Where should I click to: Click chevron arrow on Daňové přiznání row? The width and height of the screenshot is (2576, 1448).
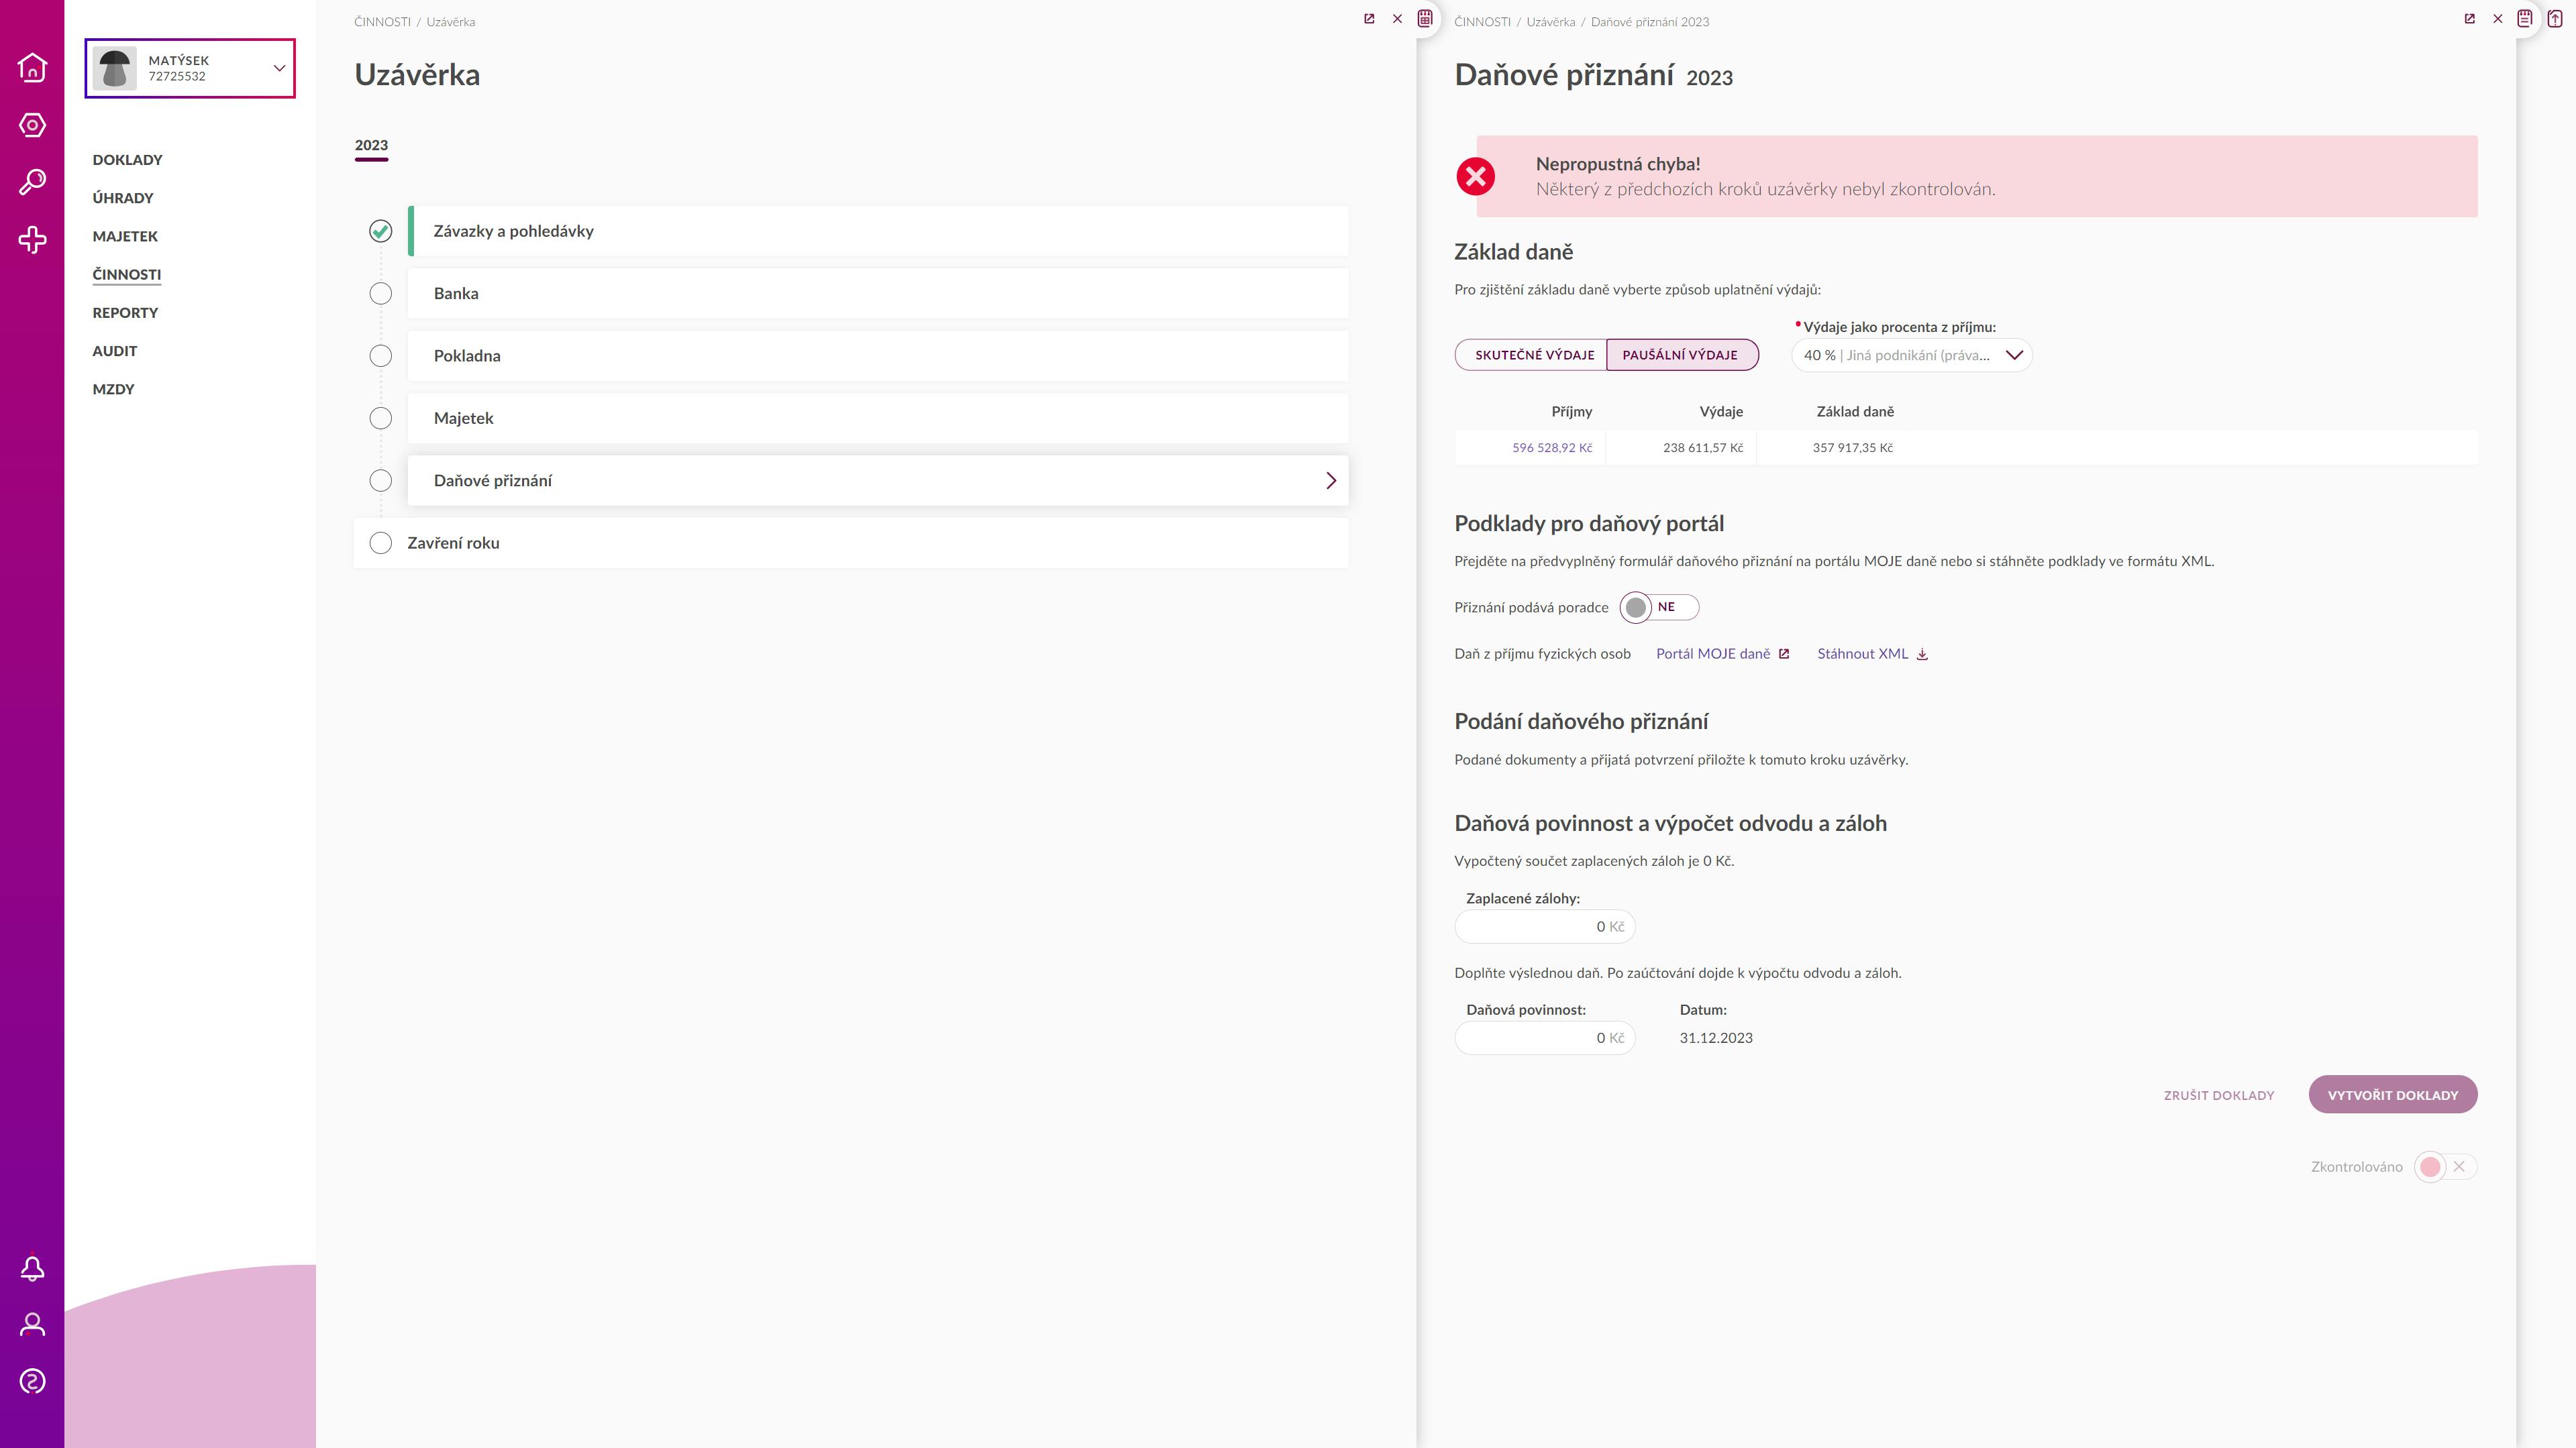[1331, 481]
